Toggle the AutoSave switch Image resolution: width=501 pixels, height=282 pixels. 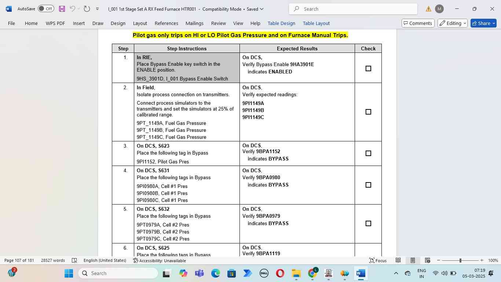click(46, 9)
